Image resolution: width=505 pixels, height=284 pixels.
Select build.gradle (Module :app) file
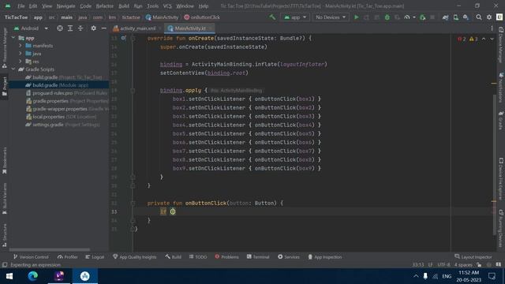point(60,85)
